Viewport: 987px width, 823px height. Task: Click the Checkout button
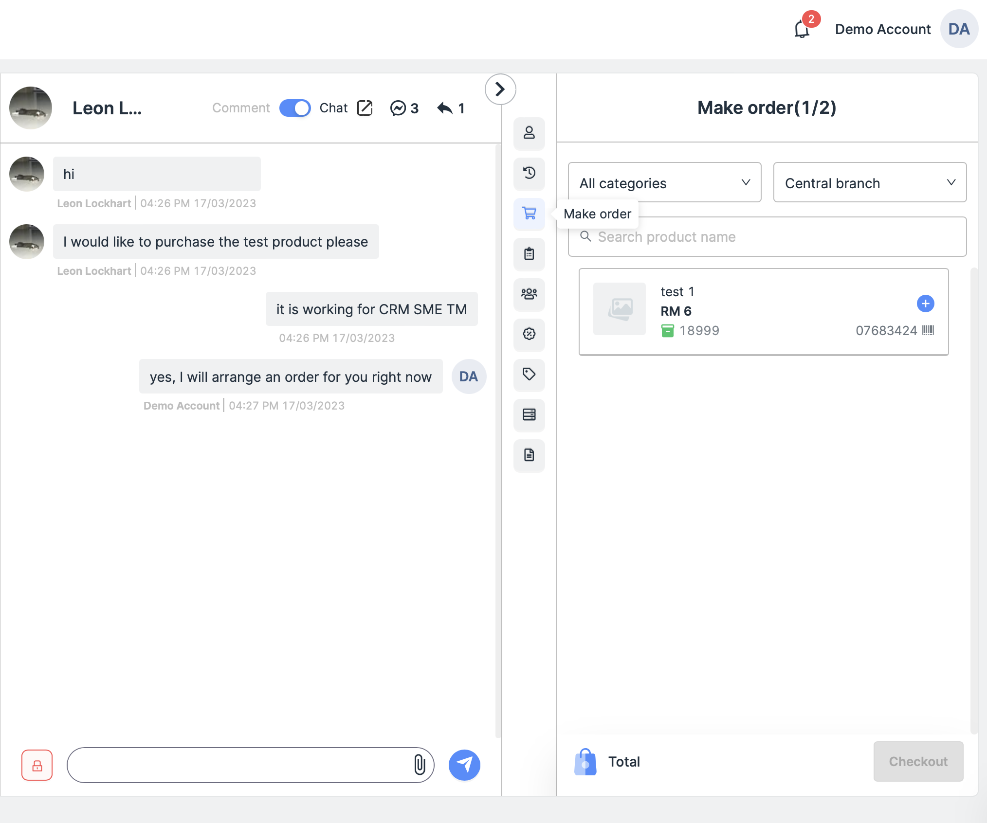918,761
